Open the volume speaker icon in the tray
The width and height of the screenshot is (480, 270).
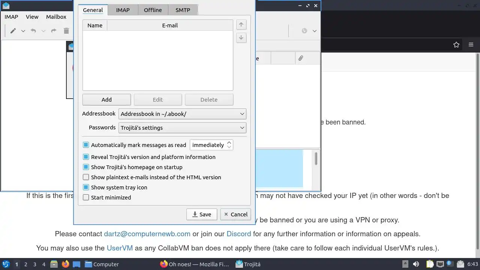click(x=416, y=264)
